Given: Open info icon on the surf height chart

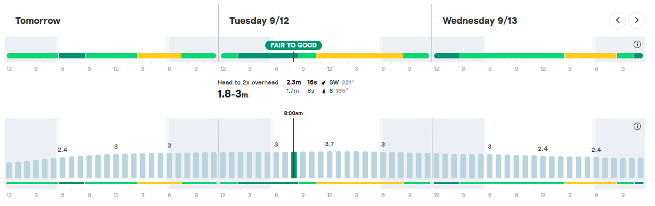Looking at the screenshot, I should click(x=637, y=126).
